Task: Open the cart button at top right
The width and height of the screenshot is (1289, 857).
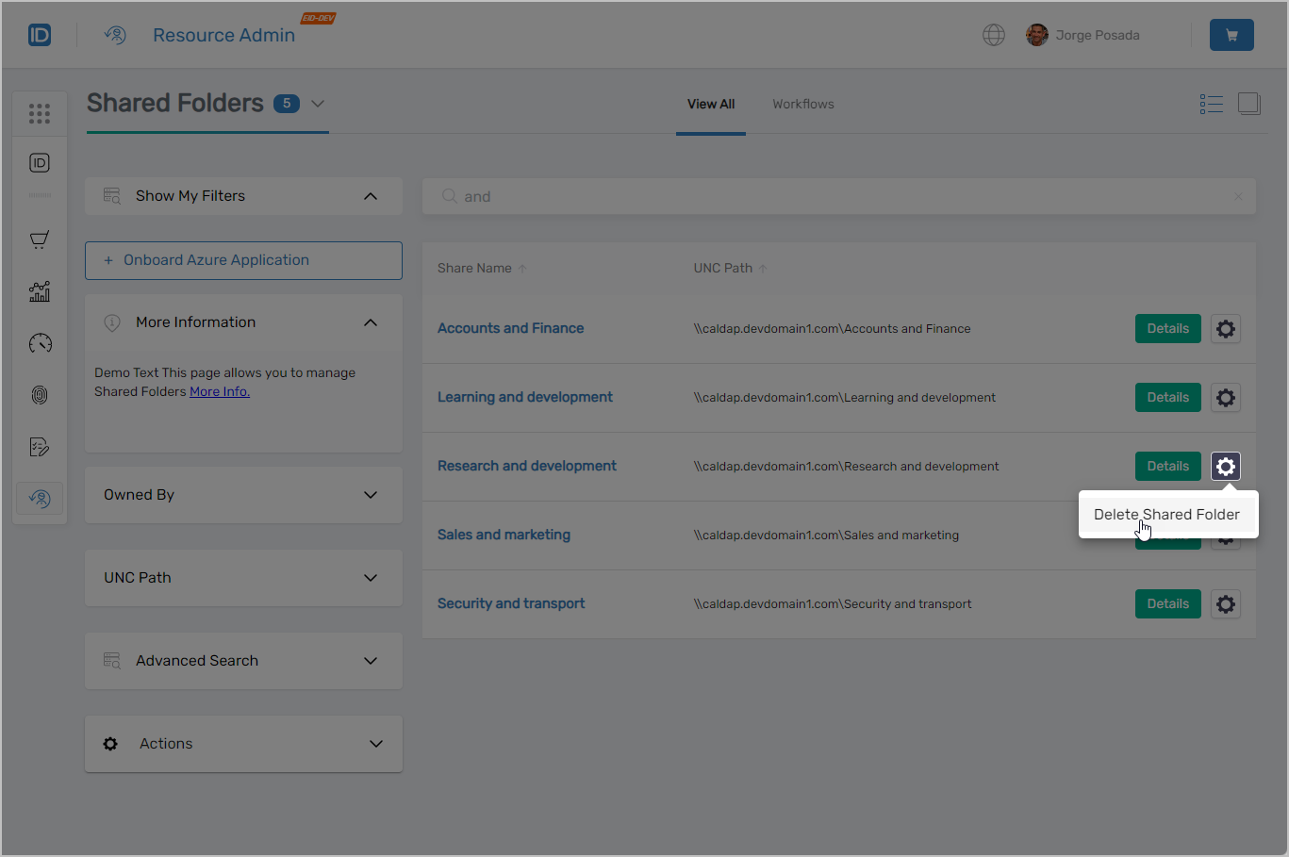Action: click(x=1231, y=34)
